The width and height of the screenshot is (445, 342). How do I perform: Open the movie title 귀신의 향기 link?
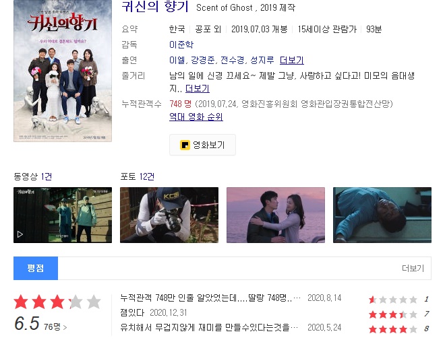[x=155, y=7]
